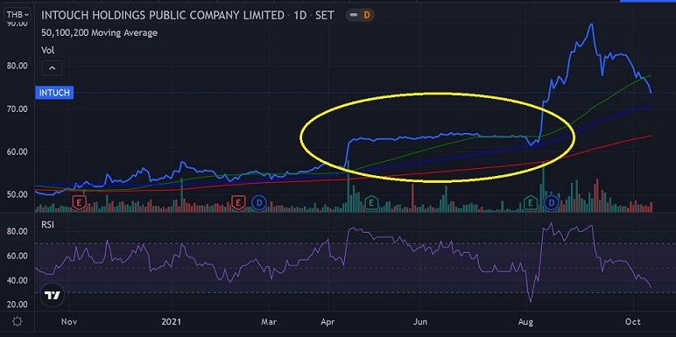Open chart settings gear icon
The width and height of the screenshot is (676, 337).
tap(17, 321)
